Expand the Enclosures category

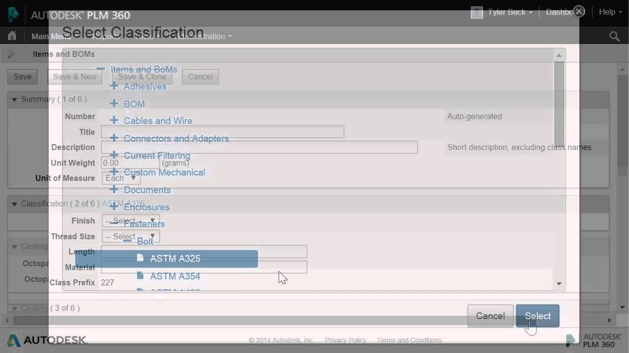[114, 207]
